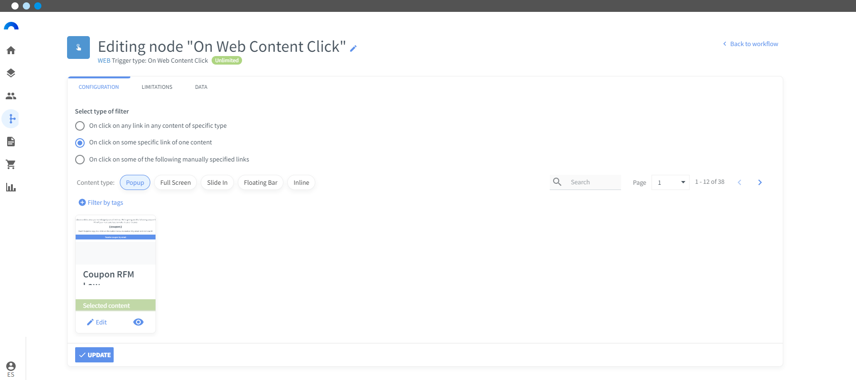The height and width of the screenshot is (380, 856).
Task: Open the contacts people icon in sidebar
Action: (x=11, y=96)
